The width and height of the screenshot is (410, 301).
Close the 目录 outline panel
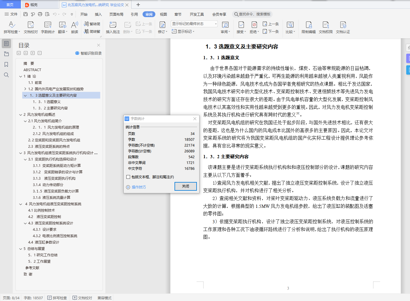(x=98, y=45)
